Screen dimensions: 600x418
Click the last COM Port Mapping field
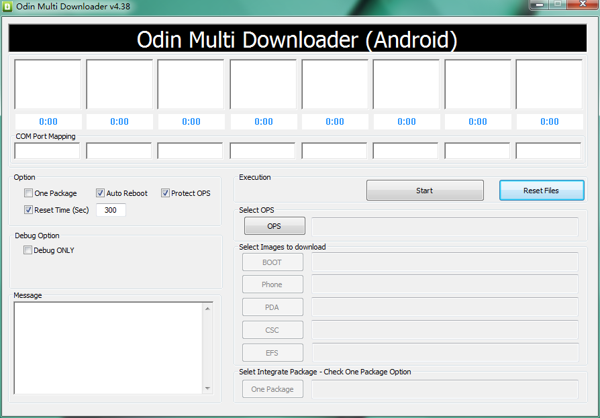548,151
